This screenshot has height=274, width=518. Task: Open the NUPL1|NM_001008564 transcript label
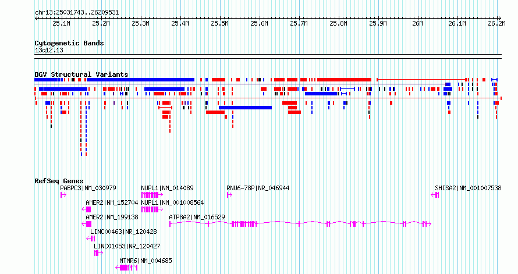tap(172, 202)
